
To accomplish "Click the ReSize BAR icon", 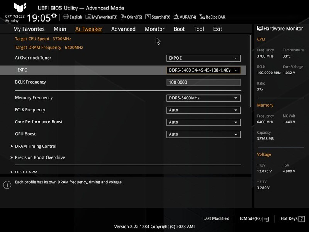I will click(212, 17).
